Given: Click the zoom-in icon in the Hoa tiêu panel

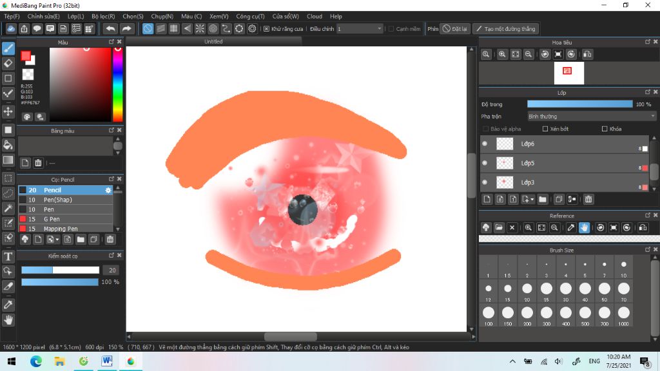Looking at the screenshot, I should (x=501, y=55).
